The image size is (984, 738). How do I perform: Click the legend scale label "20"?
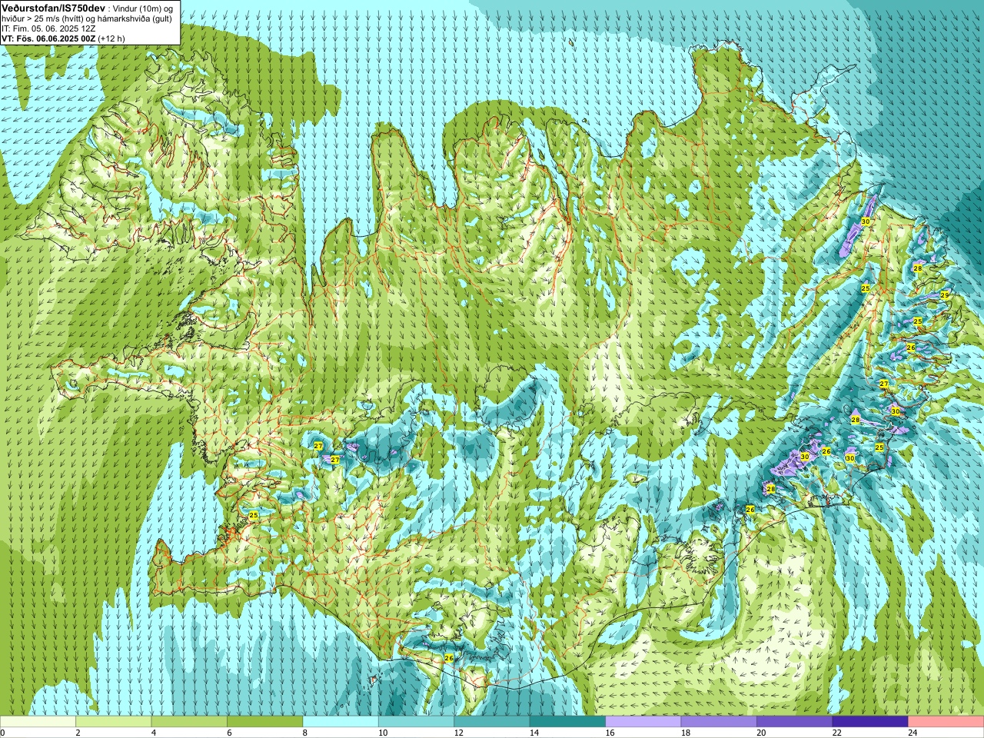click(761, 733)
